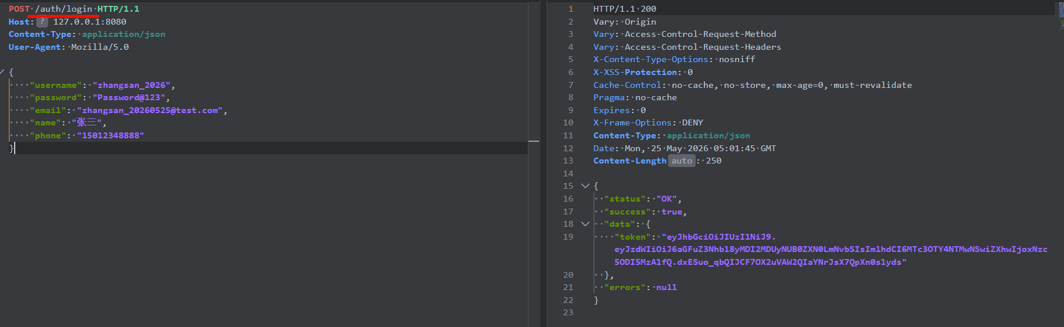Click the true value after "success"

pos(672,212)
